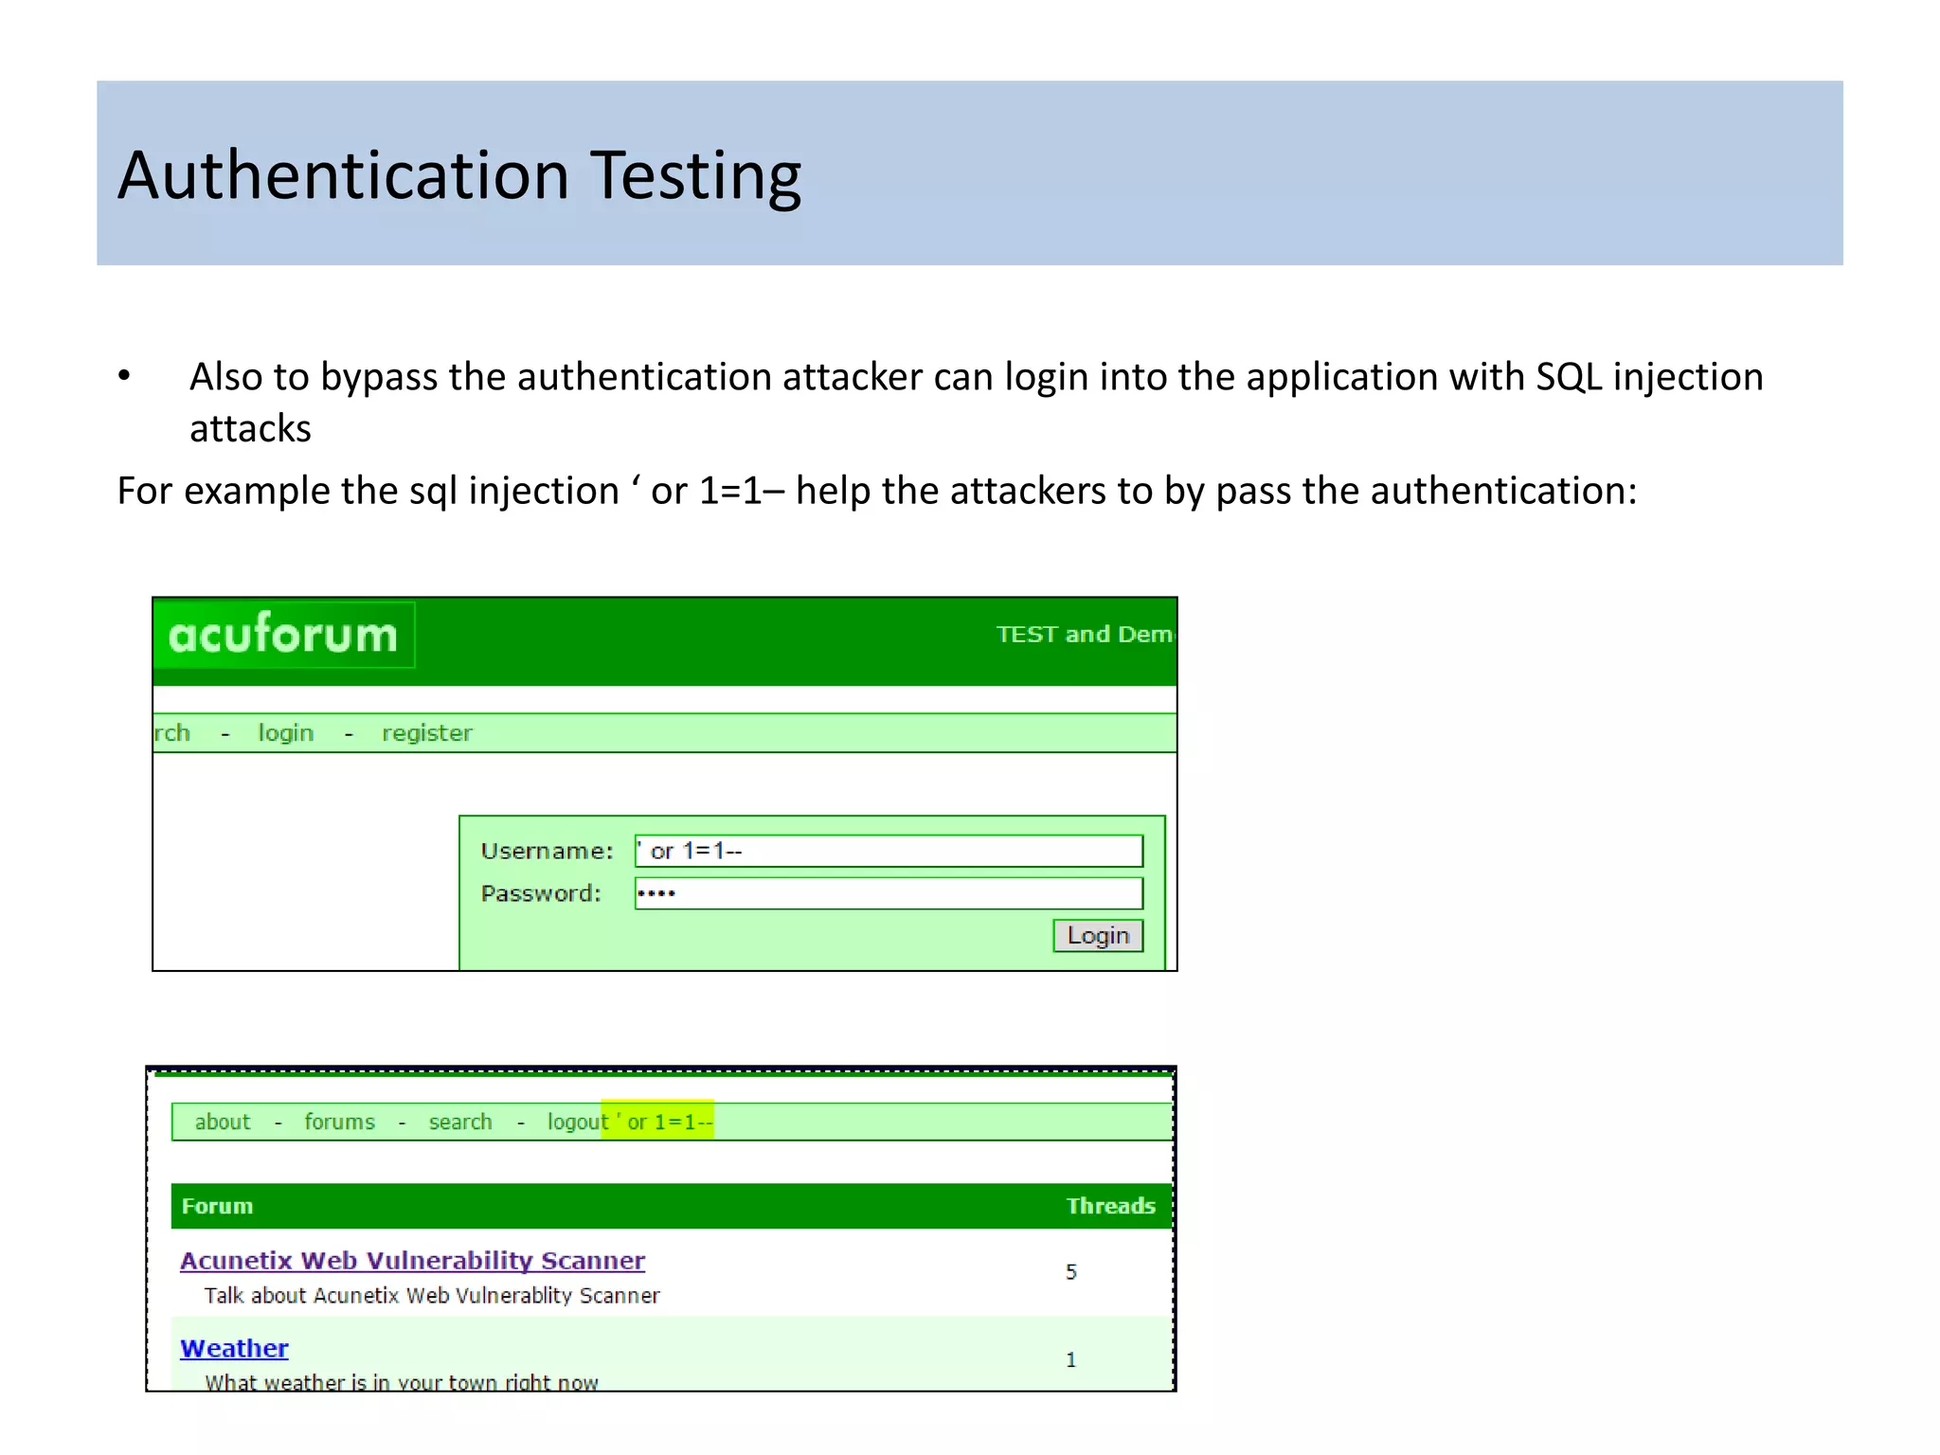Image resolution: width=1940 pixels, height=1455 pixels.
Task: Open the forums menu link
Action: click(x=339, y=1123)
